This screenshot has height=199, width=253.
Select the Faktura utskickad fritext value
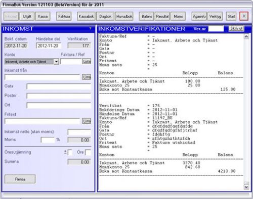174,142
